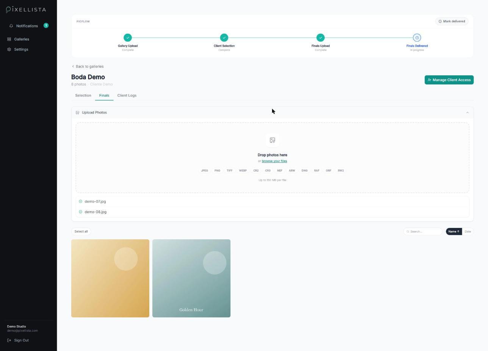The height and width of the screenshot is (351, 488).
Task: Open the Client Logs tab
Action: [x=127, y=95]
